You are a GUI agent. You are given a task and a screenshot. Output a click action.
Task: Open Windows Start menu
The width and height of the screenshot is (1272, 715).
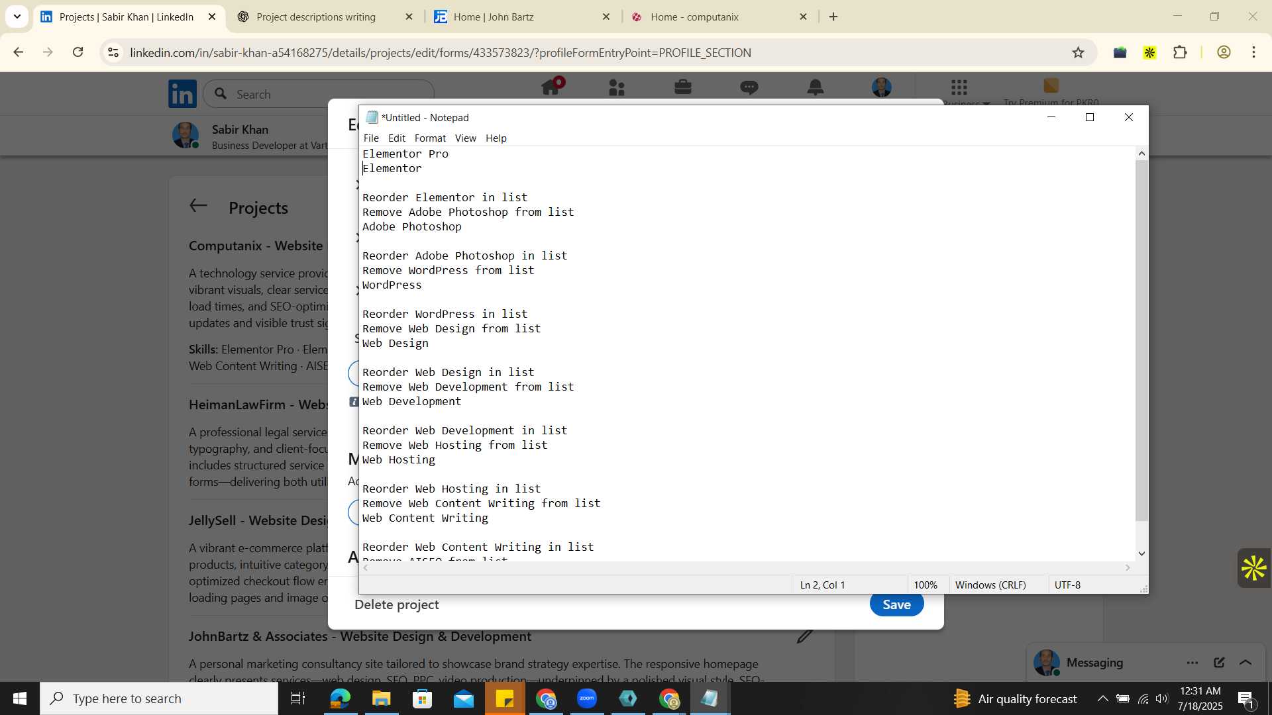coord(20,698)
